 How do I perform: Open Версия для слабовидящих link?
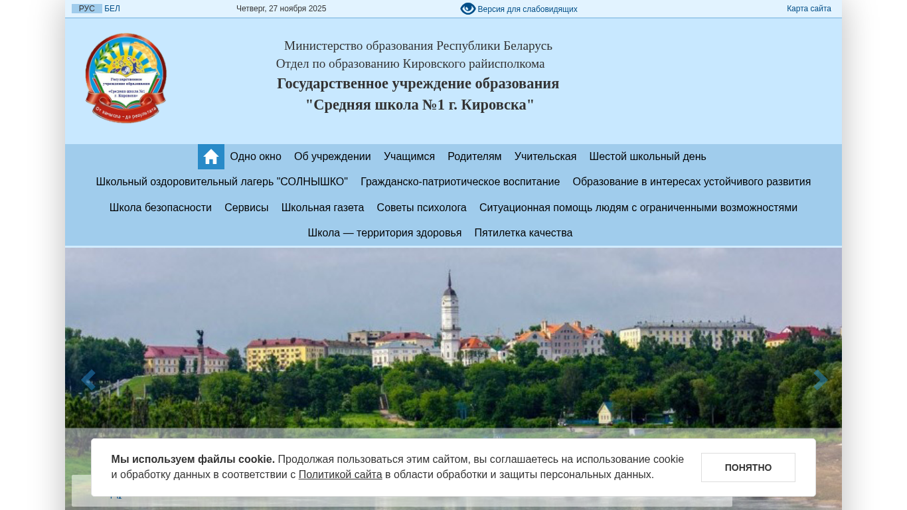tap(527, 9)
